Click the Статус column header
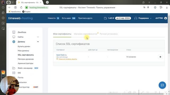This screenshot has width=170, height=95. [x=129, y=50]
